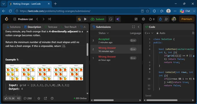The width and height of the screenshot is (197, 104).
Task: Open LeetCode settings gear
Action: (x=143, y=19)
